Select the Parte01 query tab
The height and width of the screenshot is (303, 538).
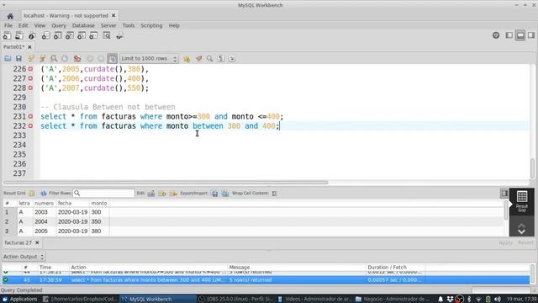13,47
